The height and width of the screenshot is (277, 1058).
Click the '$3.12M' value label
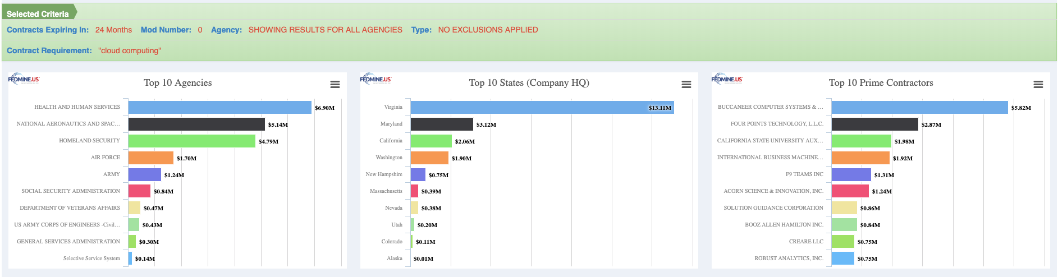coord(486,124)
